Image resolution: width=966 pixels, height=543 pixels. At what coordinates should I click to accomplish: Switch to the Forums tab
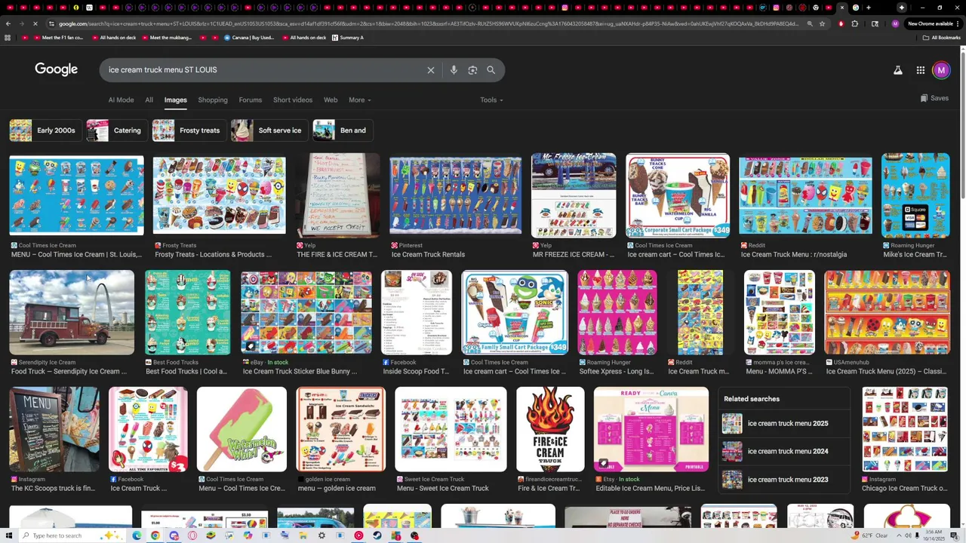(251, 100)
